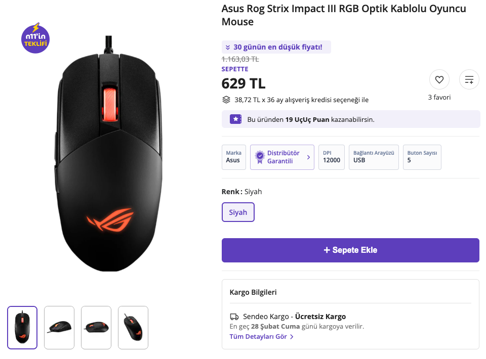Select the Siyah color option
Viewport: 486px width, 359px height.
(x=238, y=212)
